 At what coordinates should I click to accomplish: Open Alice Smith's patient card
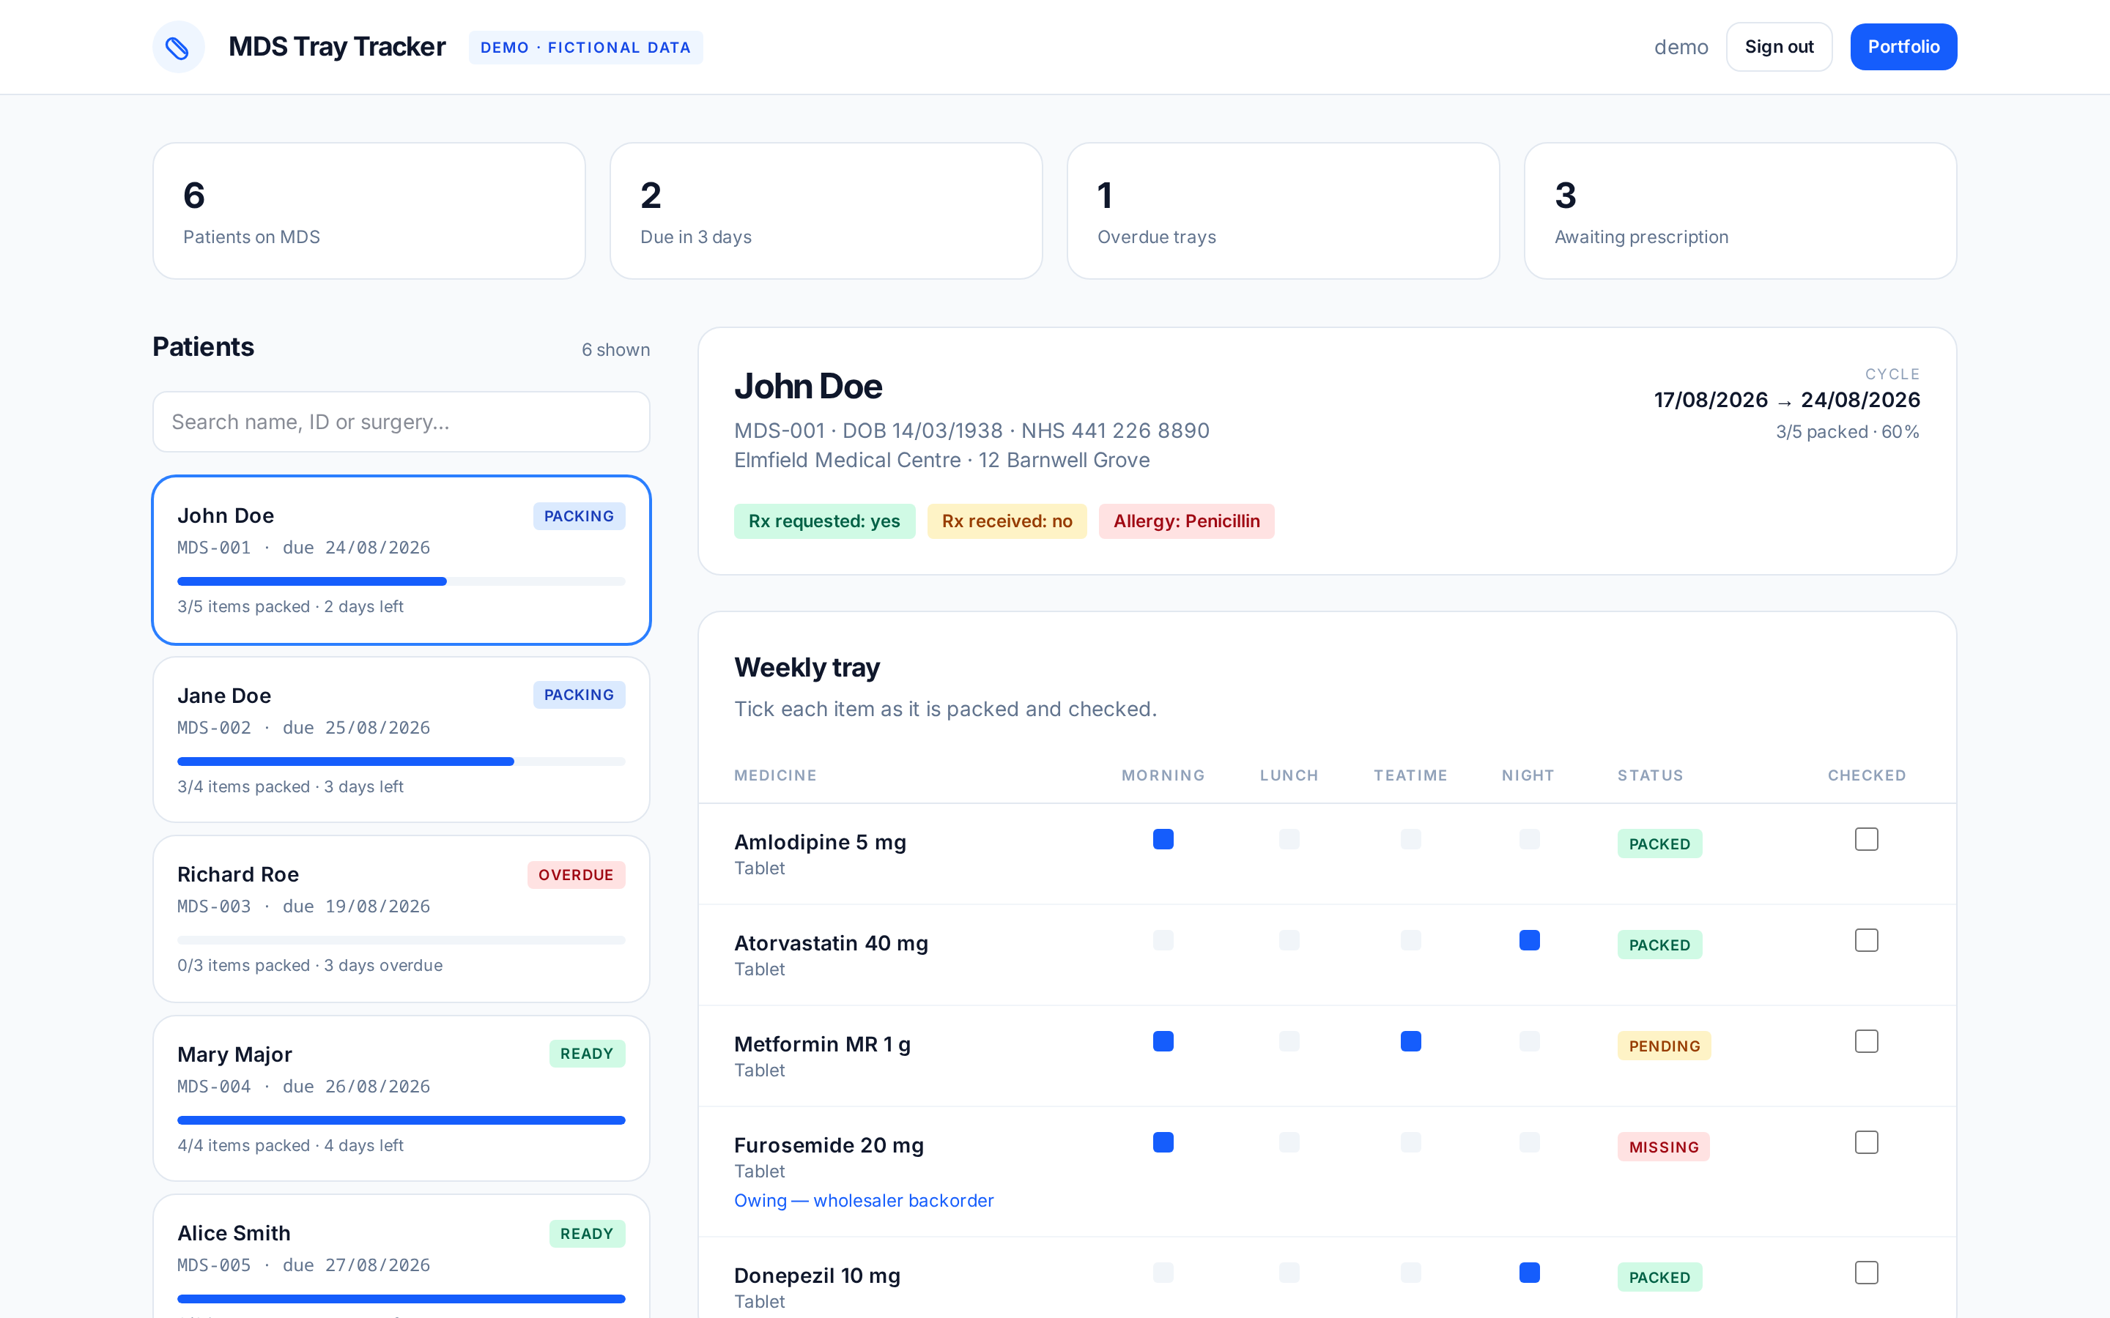point(401,1256)
